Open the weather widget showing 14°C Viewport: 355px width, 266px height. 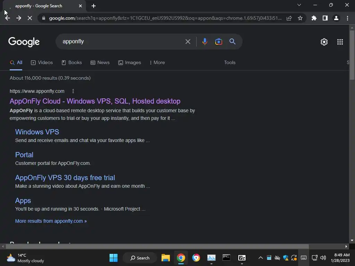point(25,258)
